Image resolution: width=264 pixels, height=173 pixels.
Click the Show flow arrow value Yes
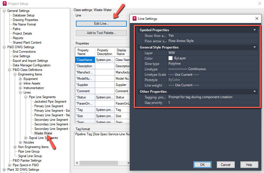pyautogui.click(x=213, y=35)
